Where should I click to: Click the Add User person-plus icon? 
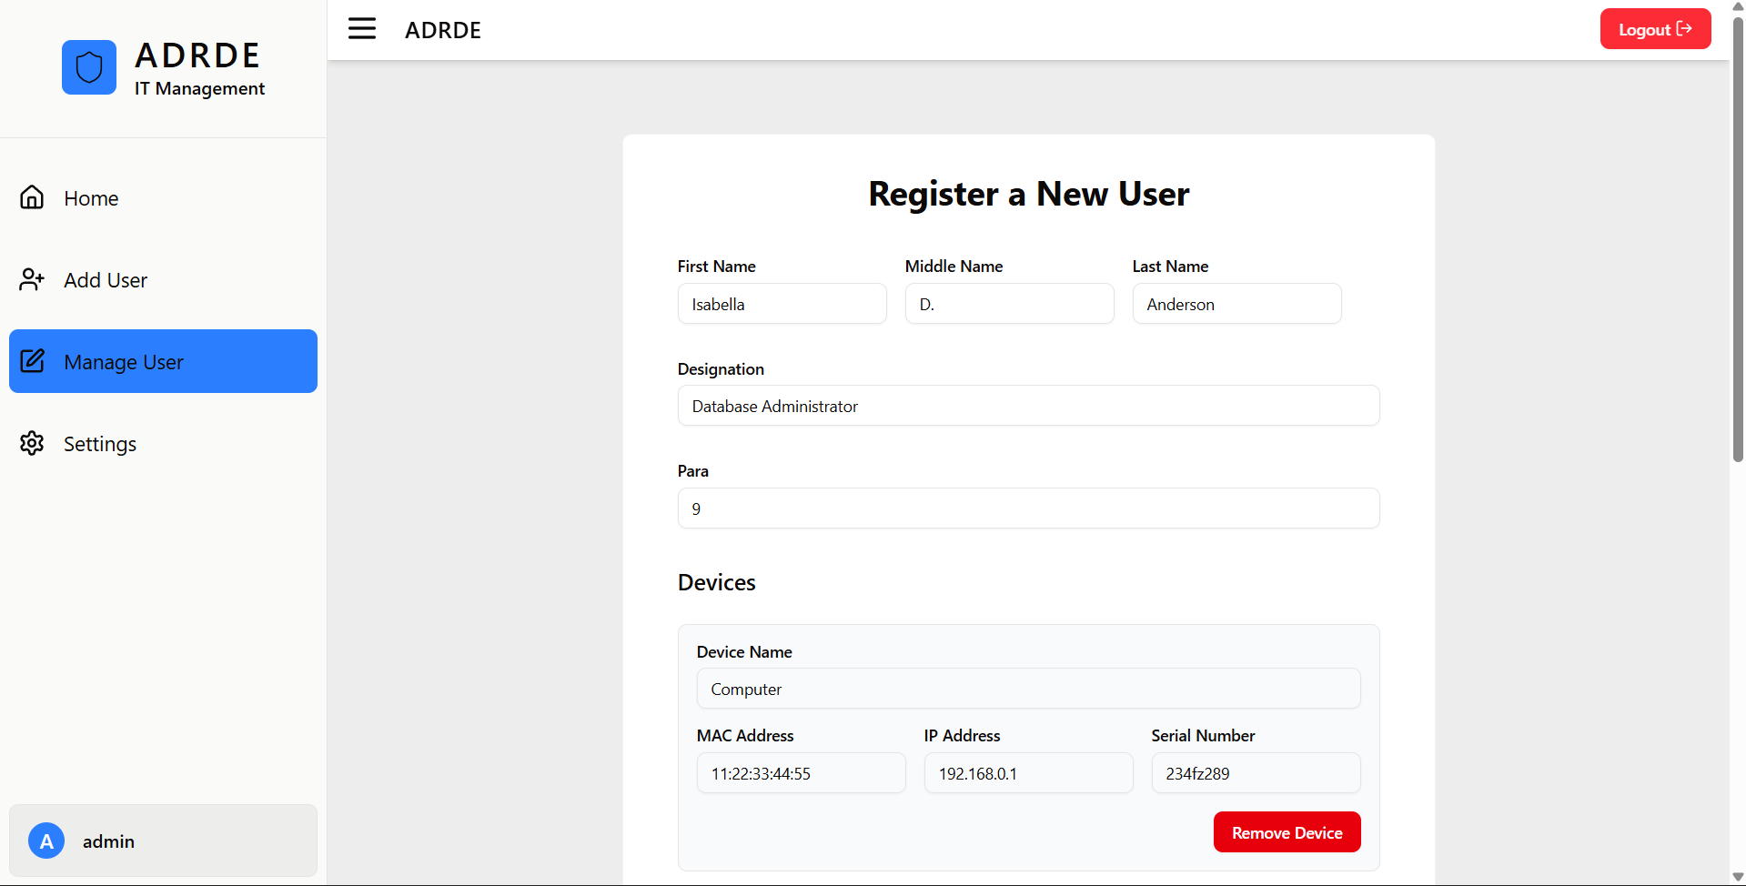[x=32, y=279]
